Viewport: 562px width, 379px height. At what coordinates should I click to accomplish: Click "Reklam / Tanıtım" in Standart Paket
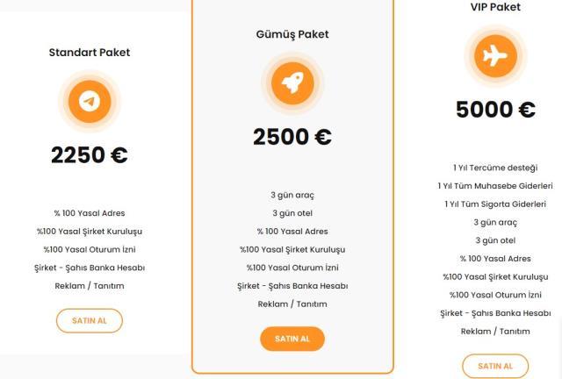coord(90,286)
